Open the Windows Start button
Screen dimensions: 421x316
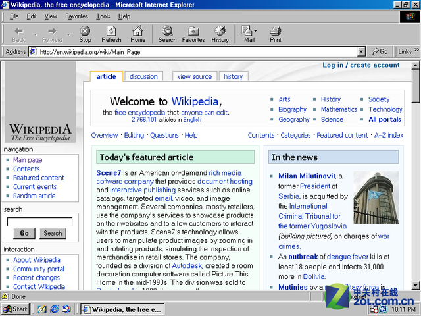(15, 309)
